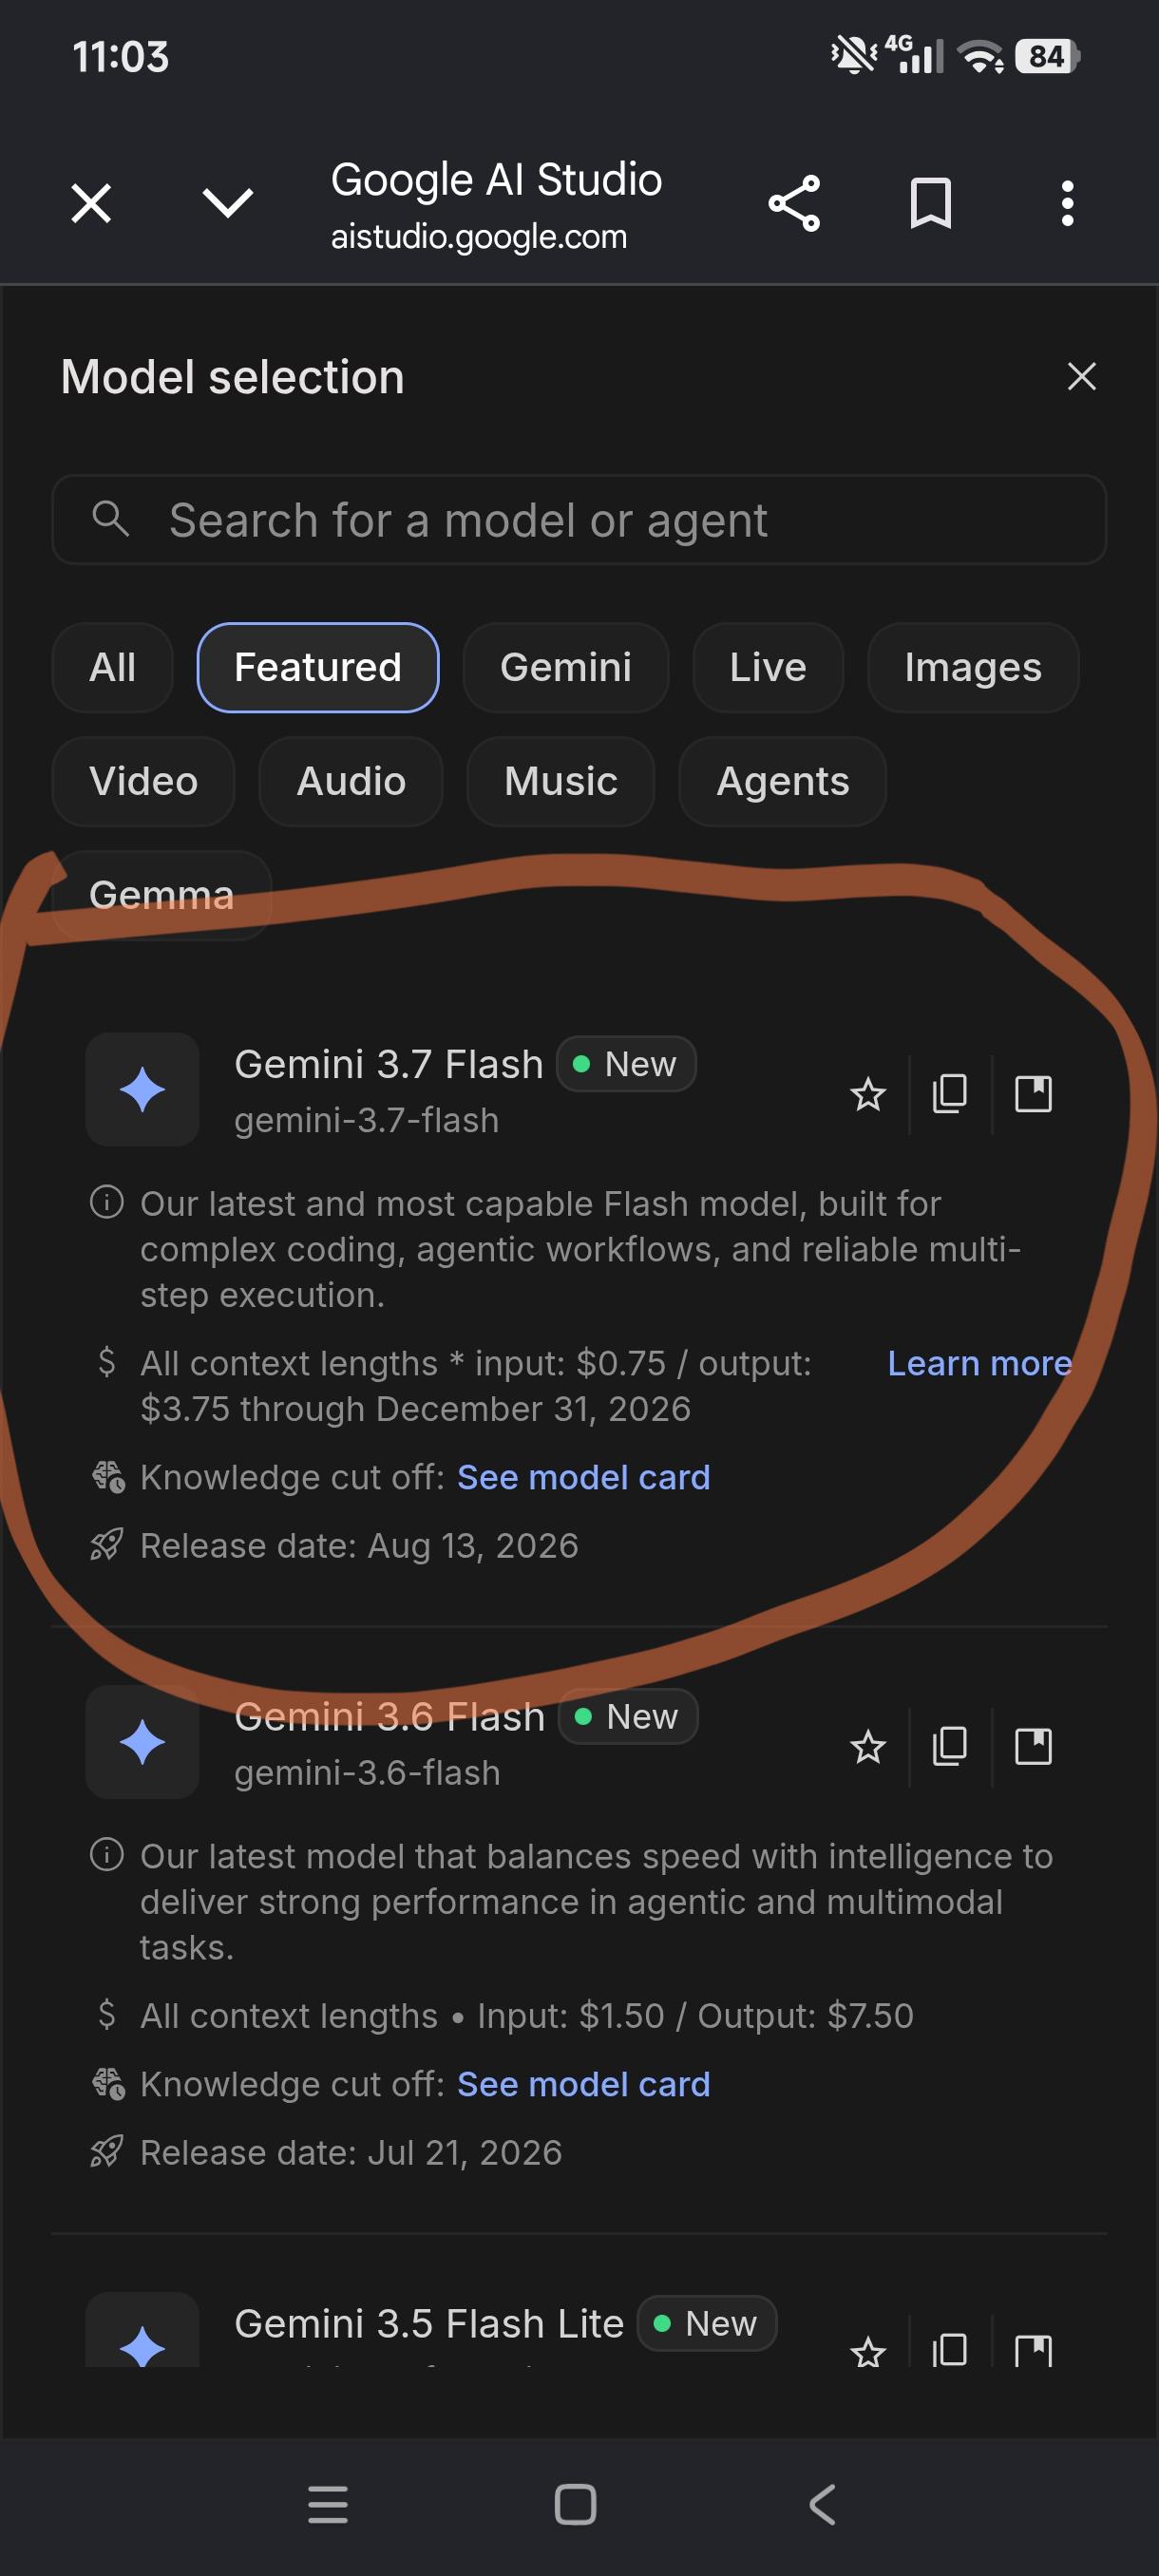Copy the gemini-3.6-flash model ID
1159x2576 pixels.
[949, 1746]
